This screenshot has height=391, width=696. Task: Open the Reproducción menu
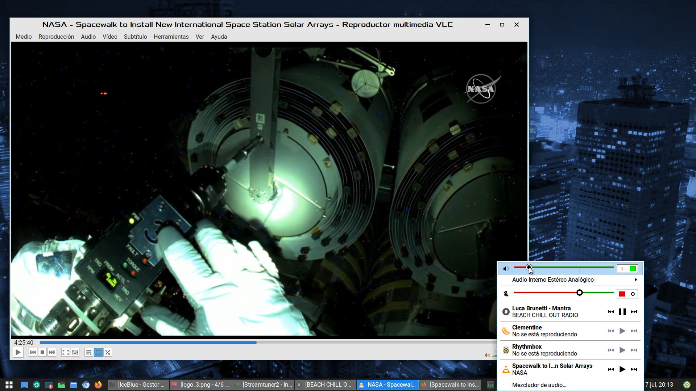tap(56, 37)
